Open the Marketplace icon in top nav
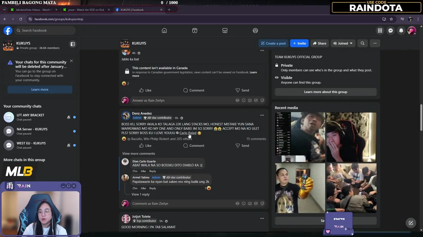 225,30
